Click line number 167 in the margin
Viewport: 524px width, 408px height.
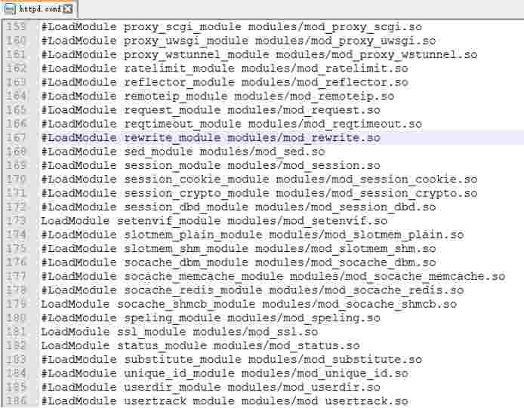pos(16,137)
